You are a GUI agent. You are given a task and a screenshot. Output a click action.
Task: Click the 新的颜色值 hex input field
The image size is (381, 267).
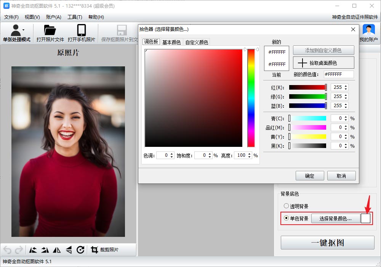click(338, 74)
